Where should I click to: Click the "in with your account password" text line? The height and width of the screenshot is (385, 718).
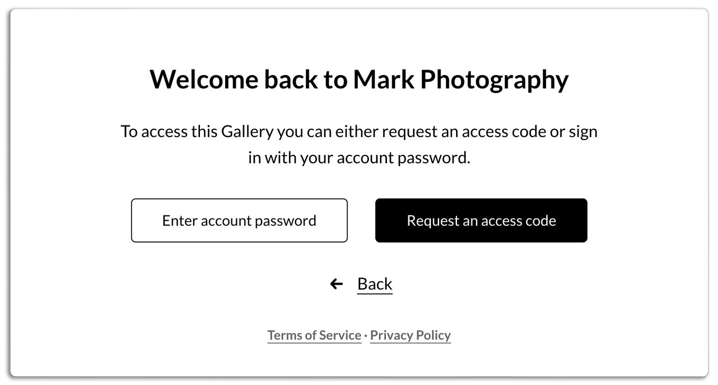pos(359,158)
